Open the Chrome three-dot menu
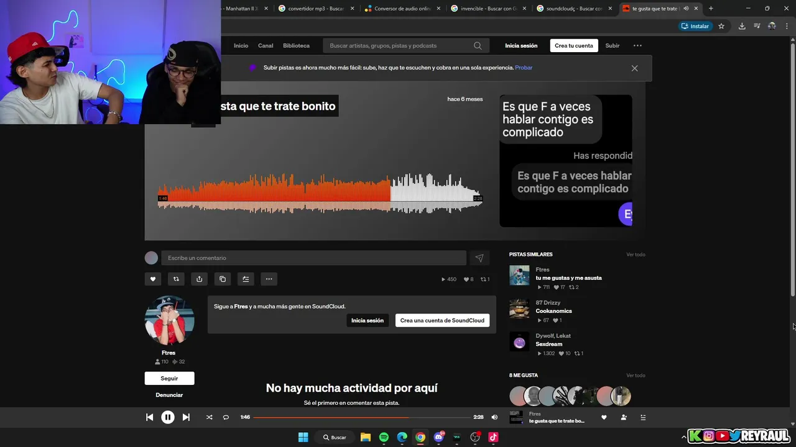The width and height of the screenshot is (796, 447). point(787,26)
